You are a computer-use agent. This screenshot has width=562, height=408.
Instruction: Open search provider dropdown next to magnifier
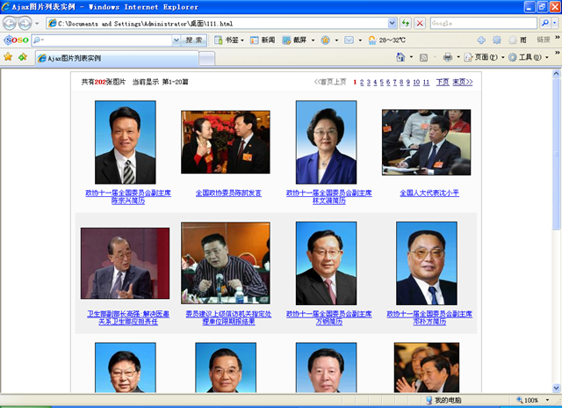point(554,24)
